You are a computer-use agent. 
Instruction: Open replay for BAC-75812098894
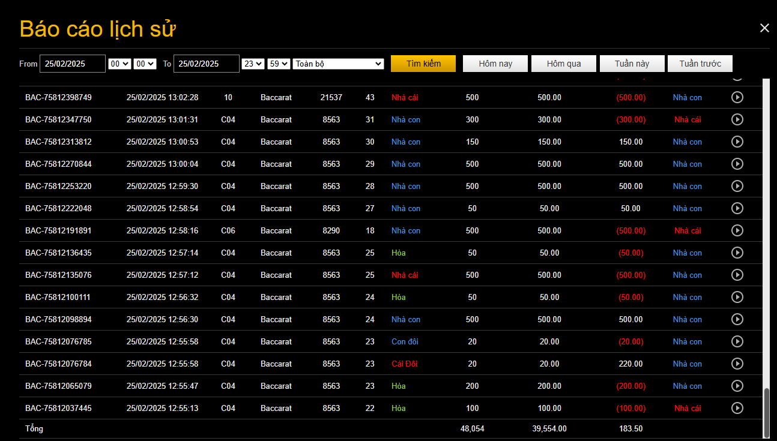[737, 319]
